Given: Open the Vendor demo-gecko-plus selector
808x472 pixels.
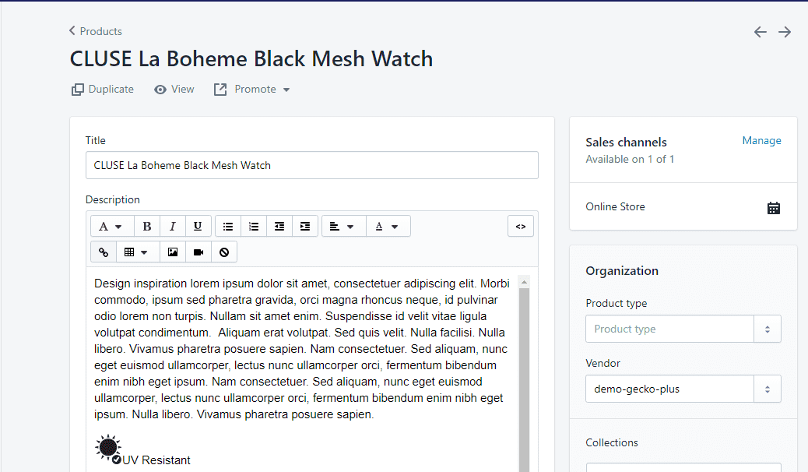Looking at the screenshot, I should pos(683,389).
